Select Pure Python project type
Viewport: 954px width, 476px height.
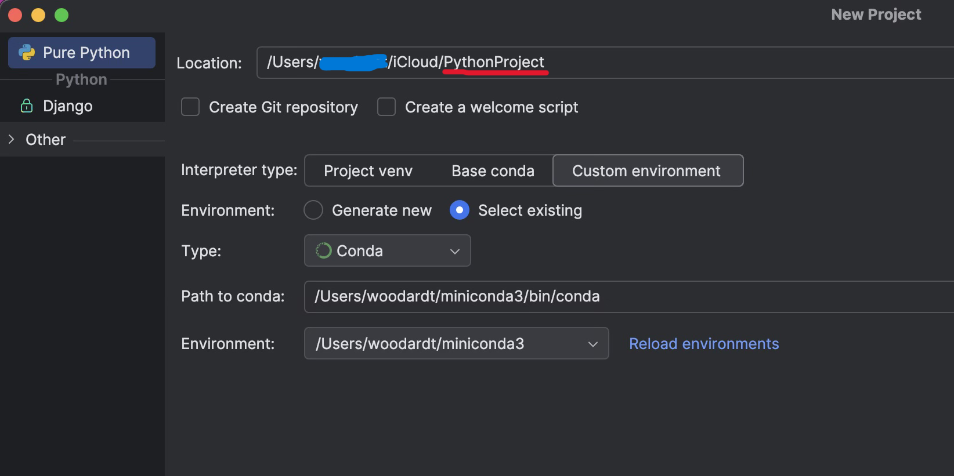coord(82,53)
